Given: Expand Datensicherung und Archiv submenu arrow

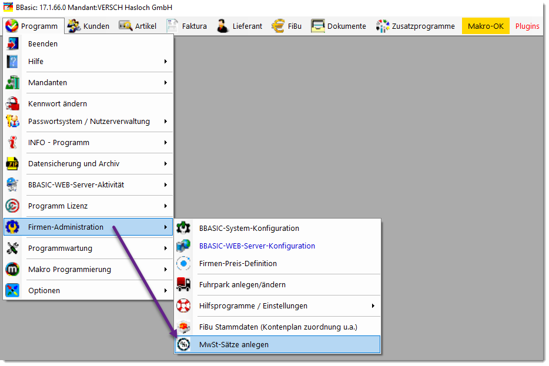Looking at the screenshot, I should pos(166,164).
